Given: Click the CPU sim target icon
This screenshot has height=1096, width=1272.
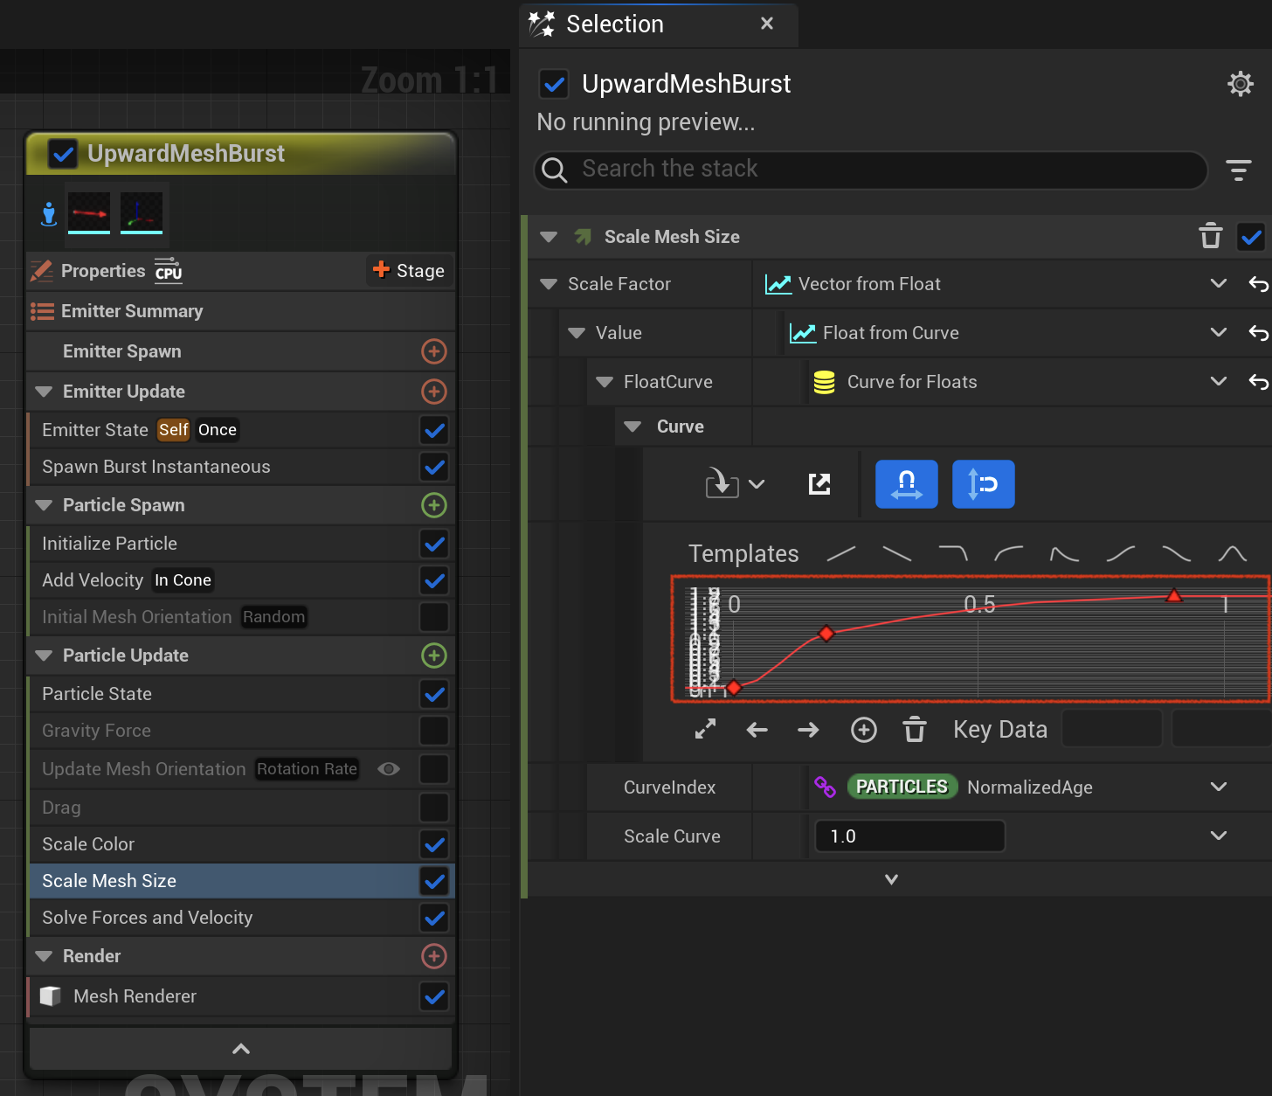Looking at the screenshot, I should [168, 271].
